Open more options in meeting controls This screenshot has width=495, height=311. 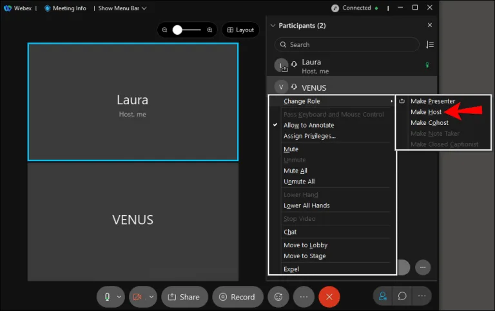click(304, 297)
